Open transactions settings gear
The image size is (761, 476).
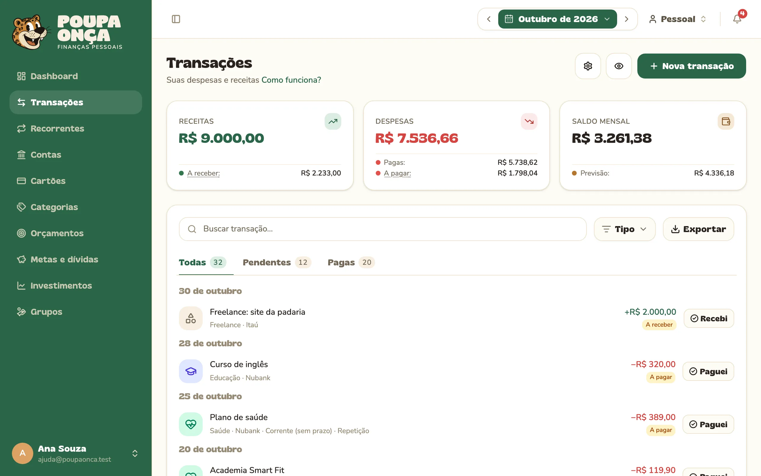(x=588, y=66)
